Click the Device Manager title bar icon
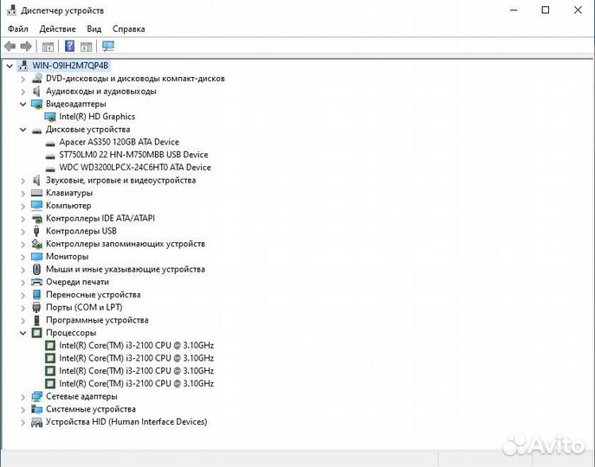 click(12, 10)
